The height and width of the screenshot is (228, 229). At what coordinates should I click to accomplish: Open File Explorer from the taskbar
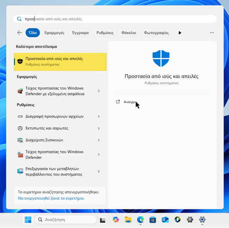click(x=128, y=220)
